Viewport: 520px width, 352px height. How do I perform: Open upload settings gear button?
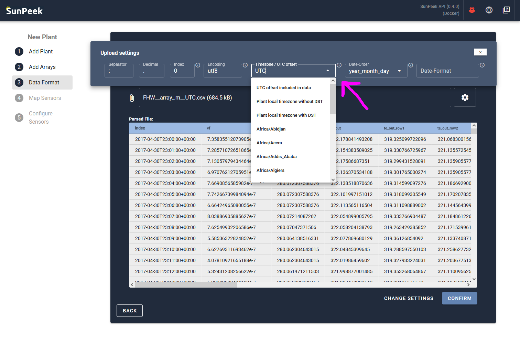[x=465, y=97]
